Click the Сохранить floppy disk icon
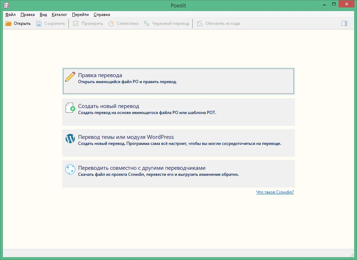 39,23
